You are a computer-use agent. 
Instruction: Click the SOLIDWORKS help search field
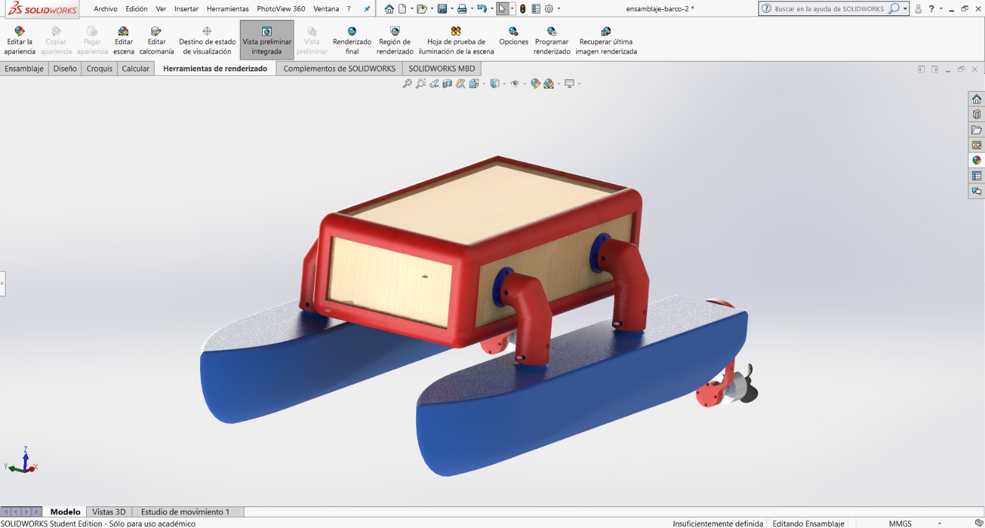(x=829, y=9)
